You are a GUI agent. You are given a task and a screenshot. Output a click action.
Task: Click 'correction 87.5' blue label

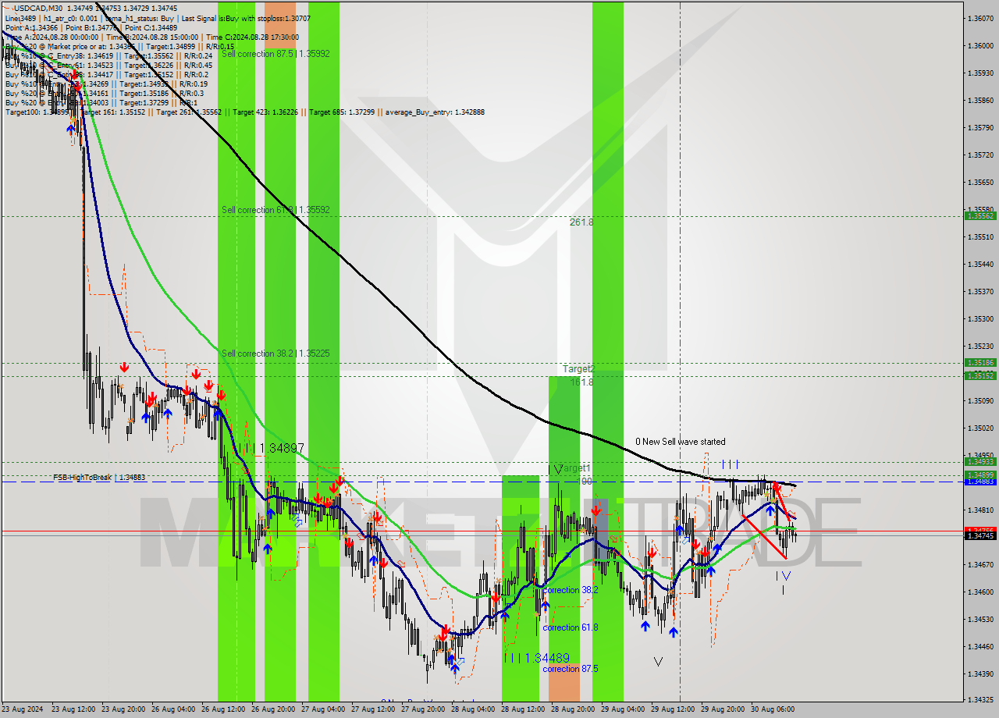coord(570,669)
